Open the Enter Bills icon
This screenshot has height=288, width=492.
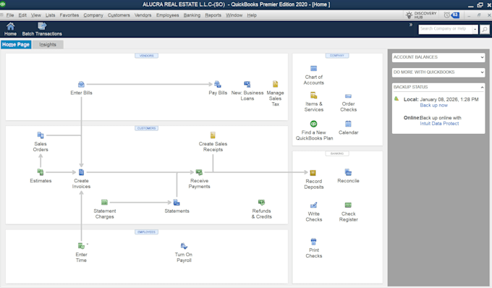(81, 85)
